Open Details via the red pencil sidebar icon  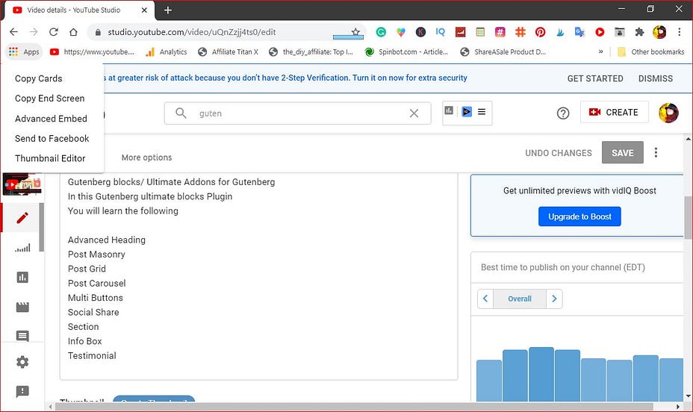pos(22,218)
